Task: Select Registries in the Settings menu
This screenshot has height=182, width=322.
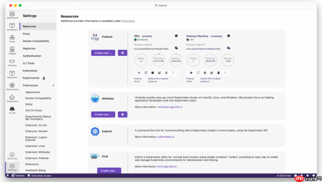Action: (x=29, y=48)
